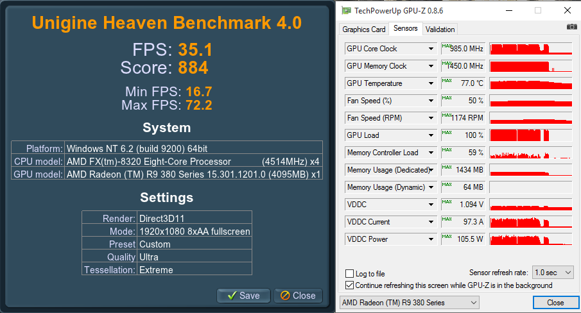
Task: Click the FPS 35.1 result
Action: coord(195,50)
